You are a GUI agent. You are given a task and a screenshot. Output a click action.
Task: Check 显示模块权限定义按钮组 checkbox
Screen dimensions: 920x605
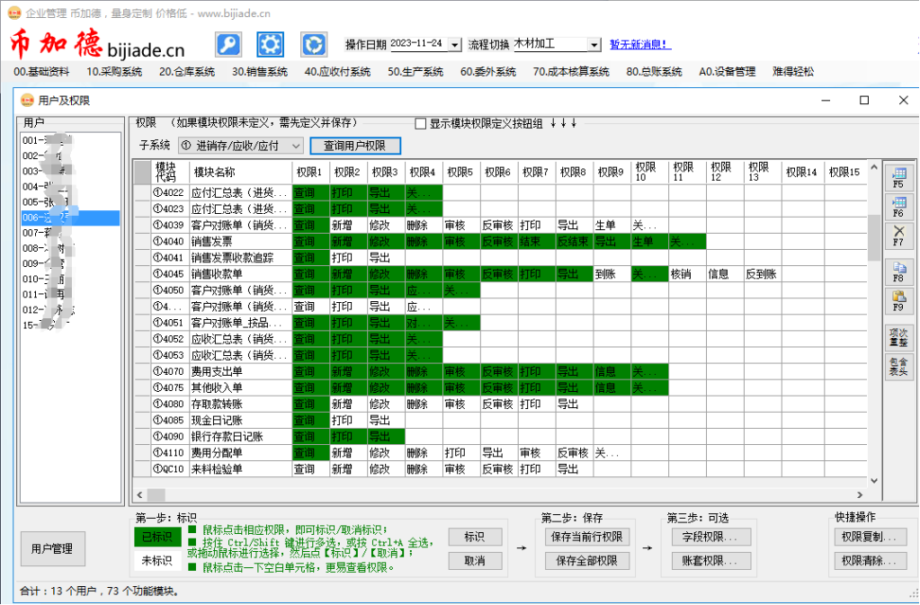(x=420, y=124)
